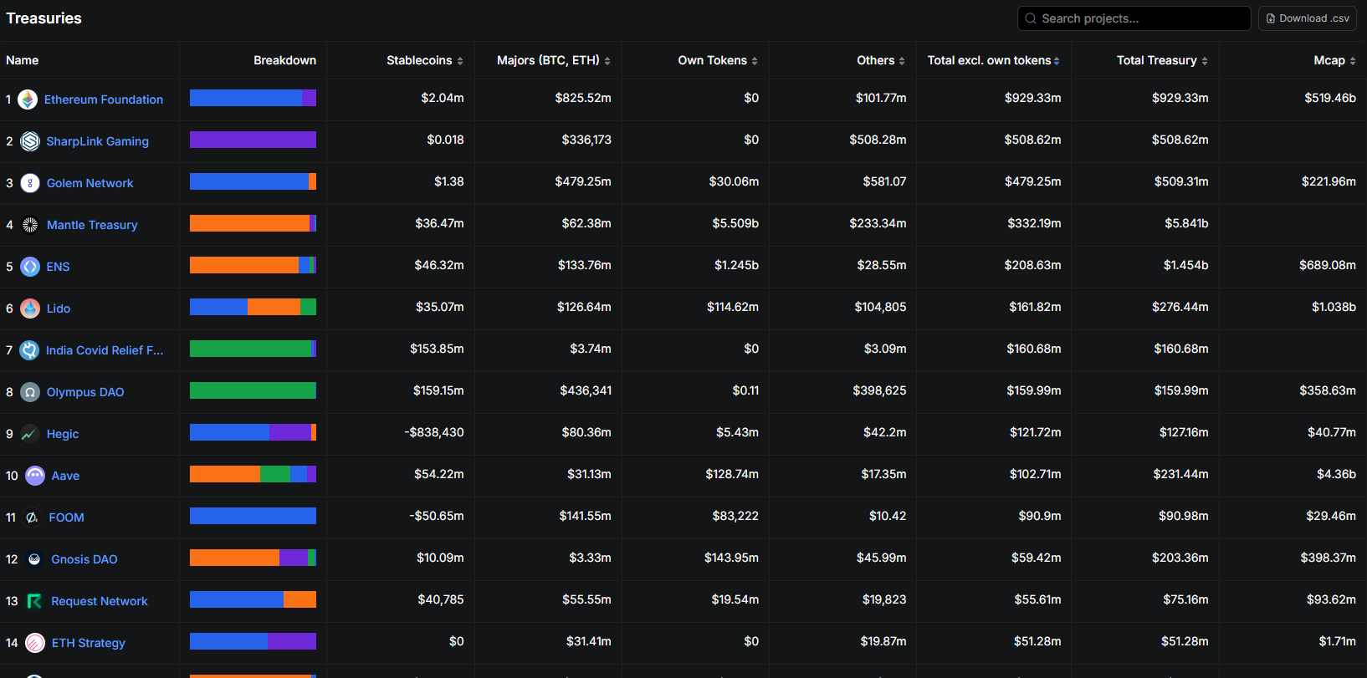Click the Lido logo icon
The width and height of the screenshot is (1367, 678).
[x=30, y=308]
